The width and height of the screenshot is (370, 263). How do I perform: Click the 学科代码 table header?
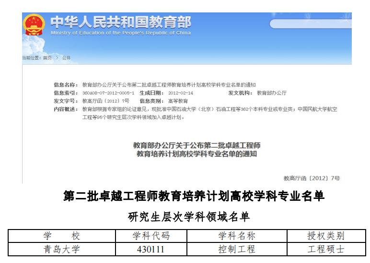[151, 236]
